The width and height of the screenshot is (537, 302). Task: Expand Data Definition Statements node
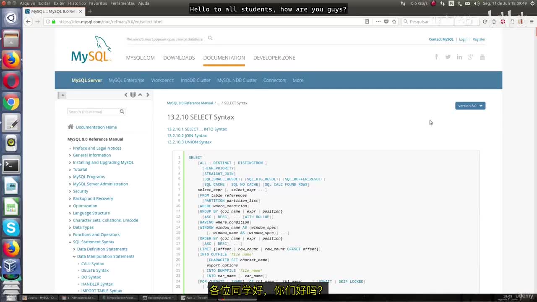[74, 249]
